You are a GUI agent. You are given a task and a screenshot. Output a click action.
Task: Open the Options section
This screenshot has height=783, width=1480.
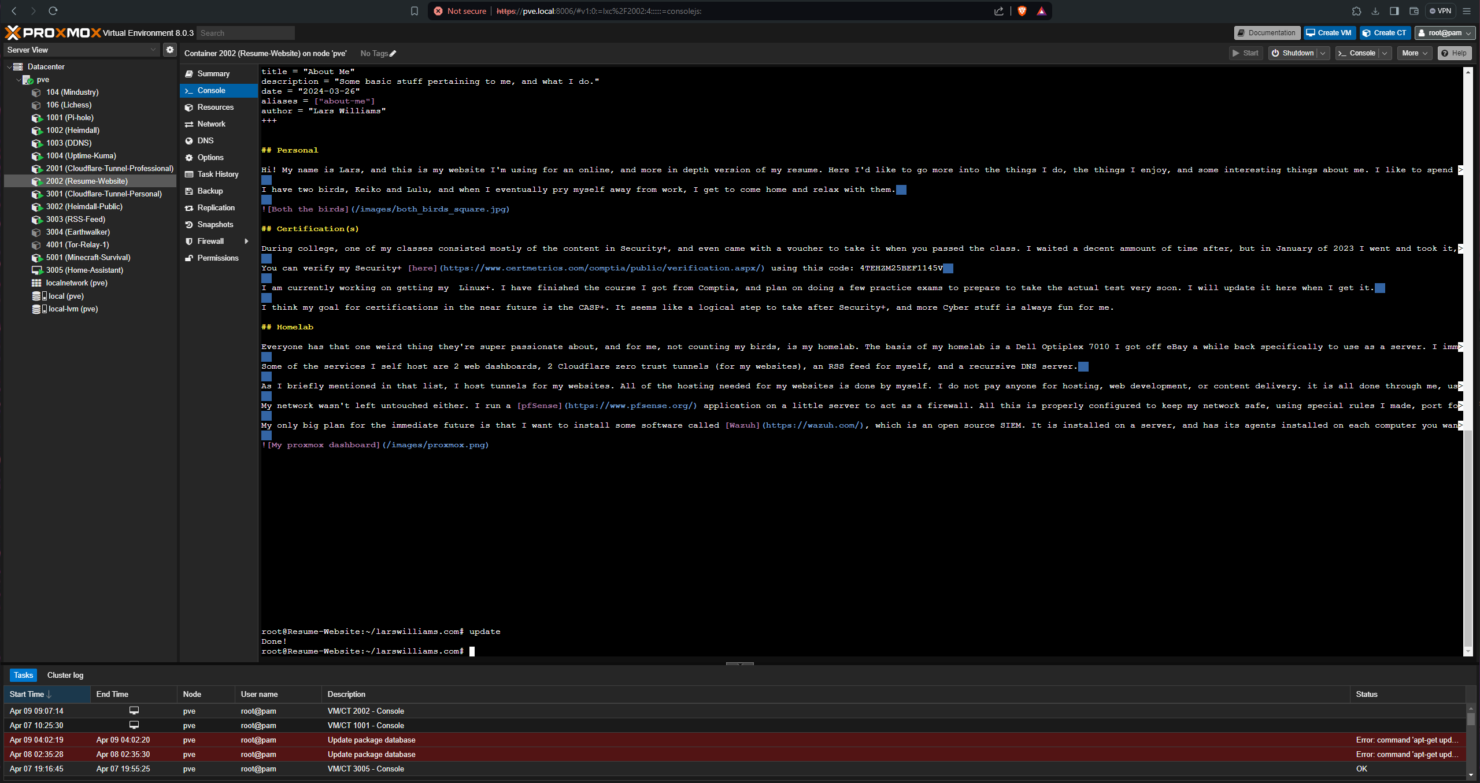click(219, 158)
